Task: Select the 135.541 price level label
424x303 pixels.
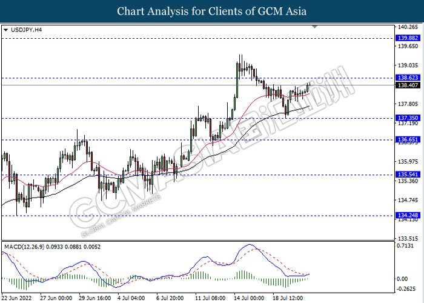Action: [x=408, y=175]
